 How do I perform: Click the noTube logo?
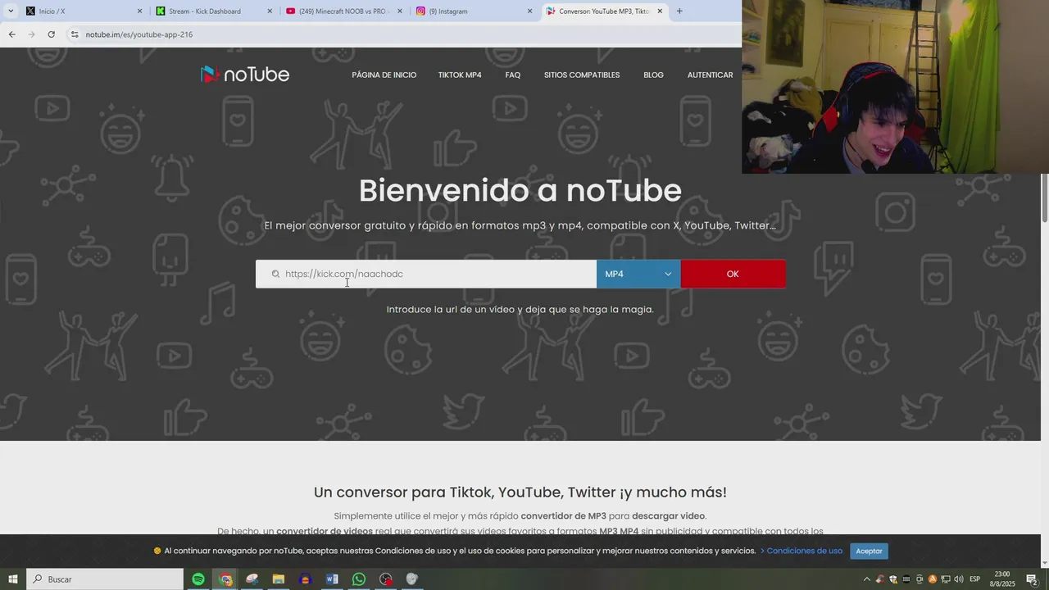coord(245,75)
